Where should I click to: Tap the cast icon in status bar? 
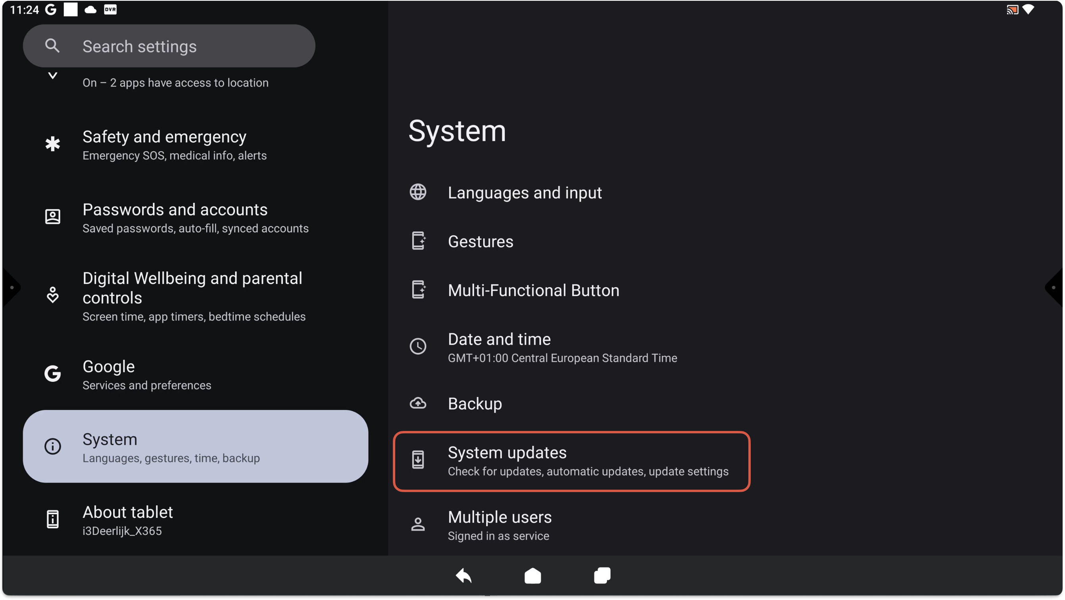tap(1012, 10)
